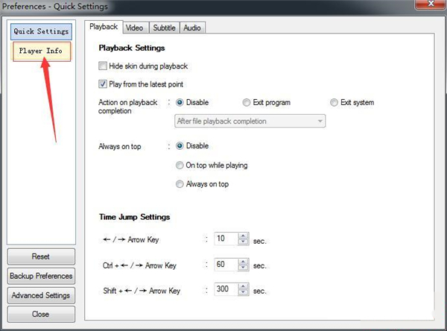Open After file playback completion dropdown

(249, 121)
